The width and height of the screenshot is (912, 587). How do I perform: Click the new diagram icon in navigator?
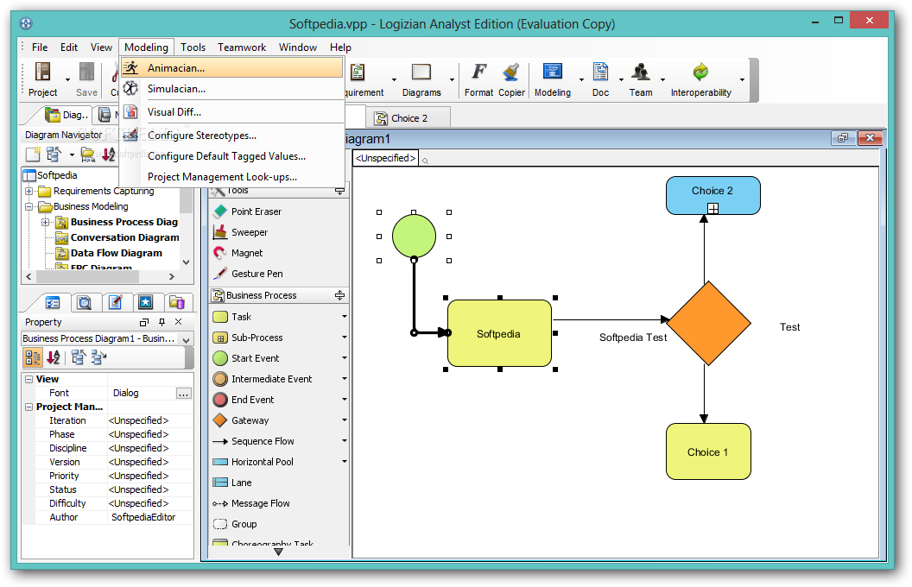tap(33, 155)
